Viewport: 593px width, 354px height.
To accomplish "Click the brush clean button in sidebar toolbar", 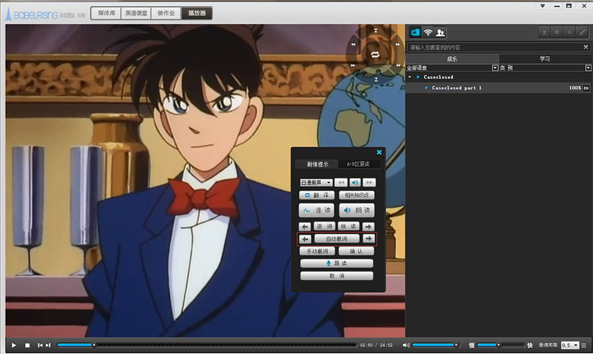I will pyautogui.click(x=582, y=32).
